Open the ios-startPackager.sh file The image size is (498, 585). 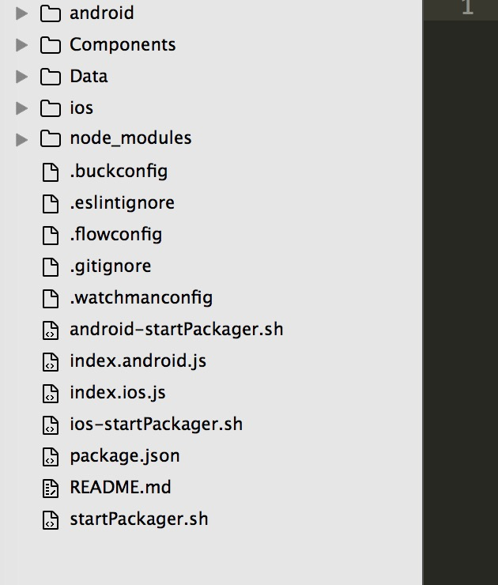156,425
